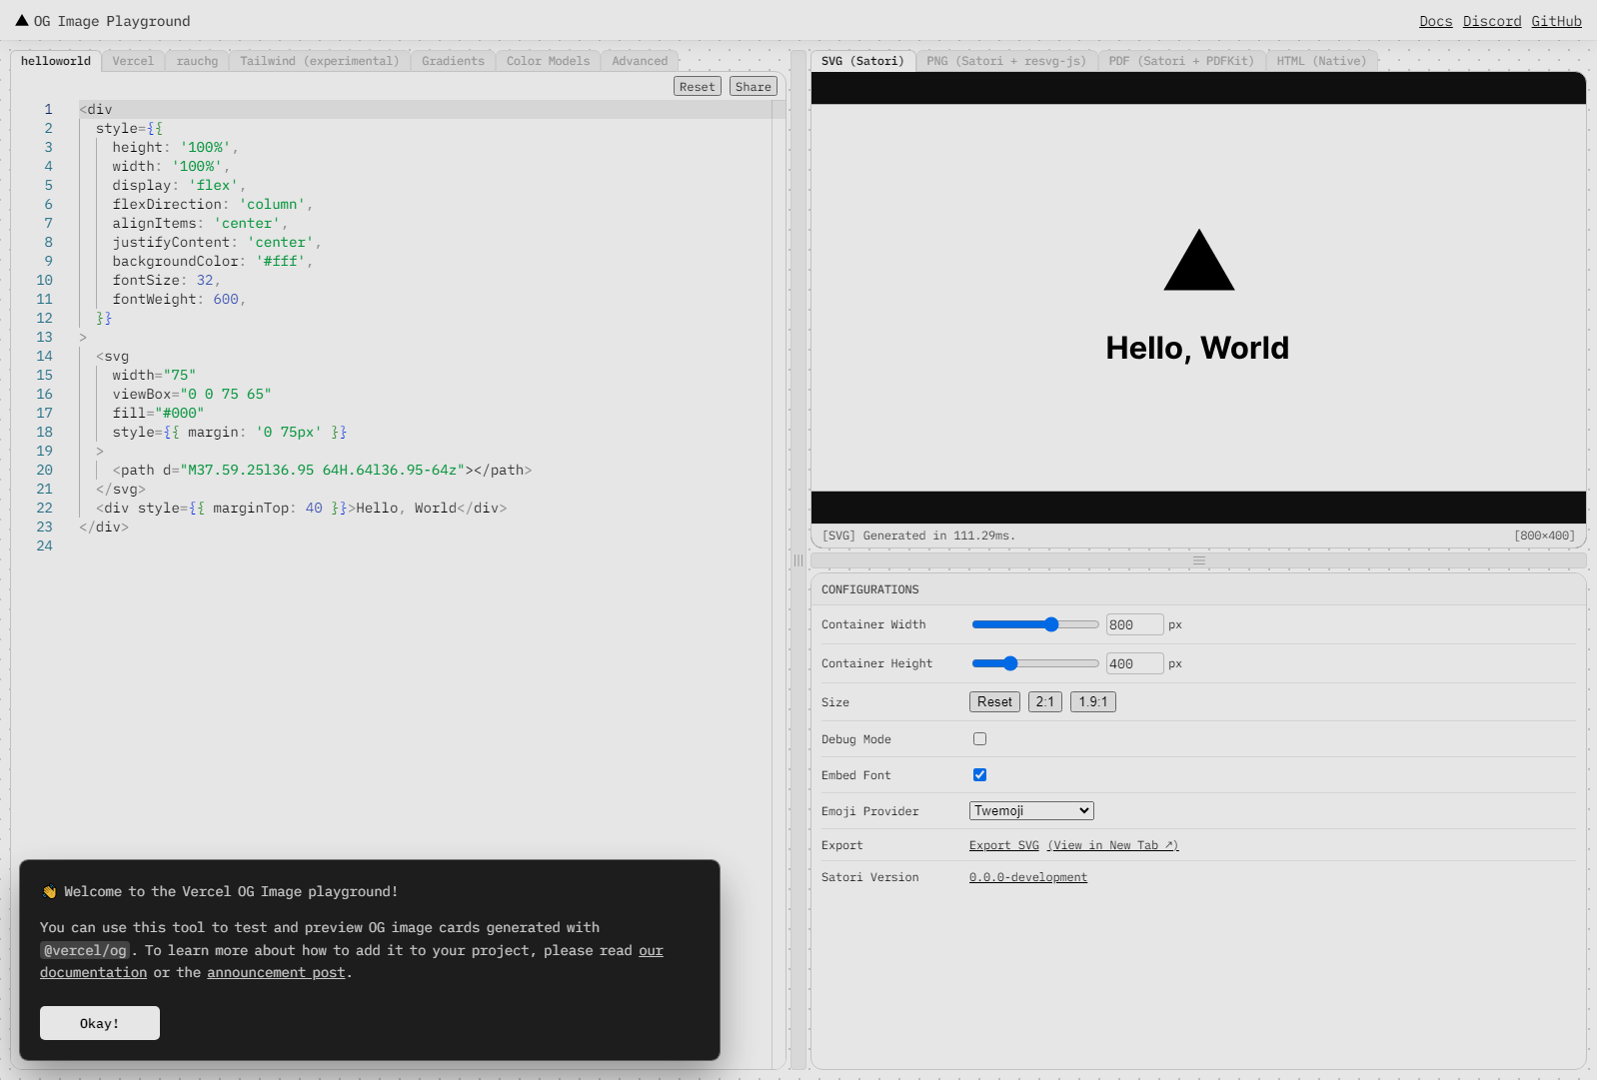
Task: Click the CONFIGURATIONS heading
Action: click(x=870, y=589)
